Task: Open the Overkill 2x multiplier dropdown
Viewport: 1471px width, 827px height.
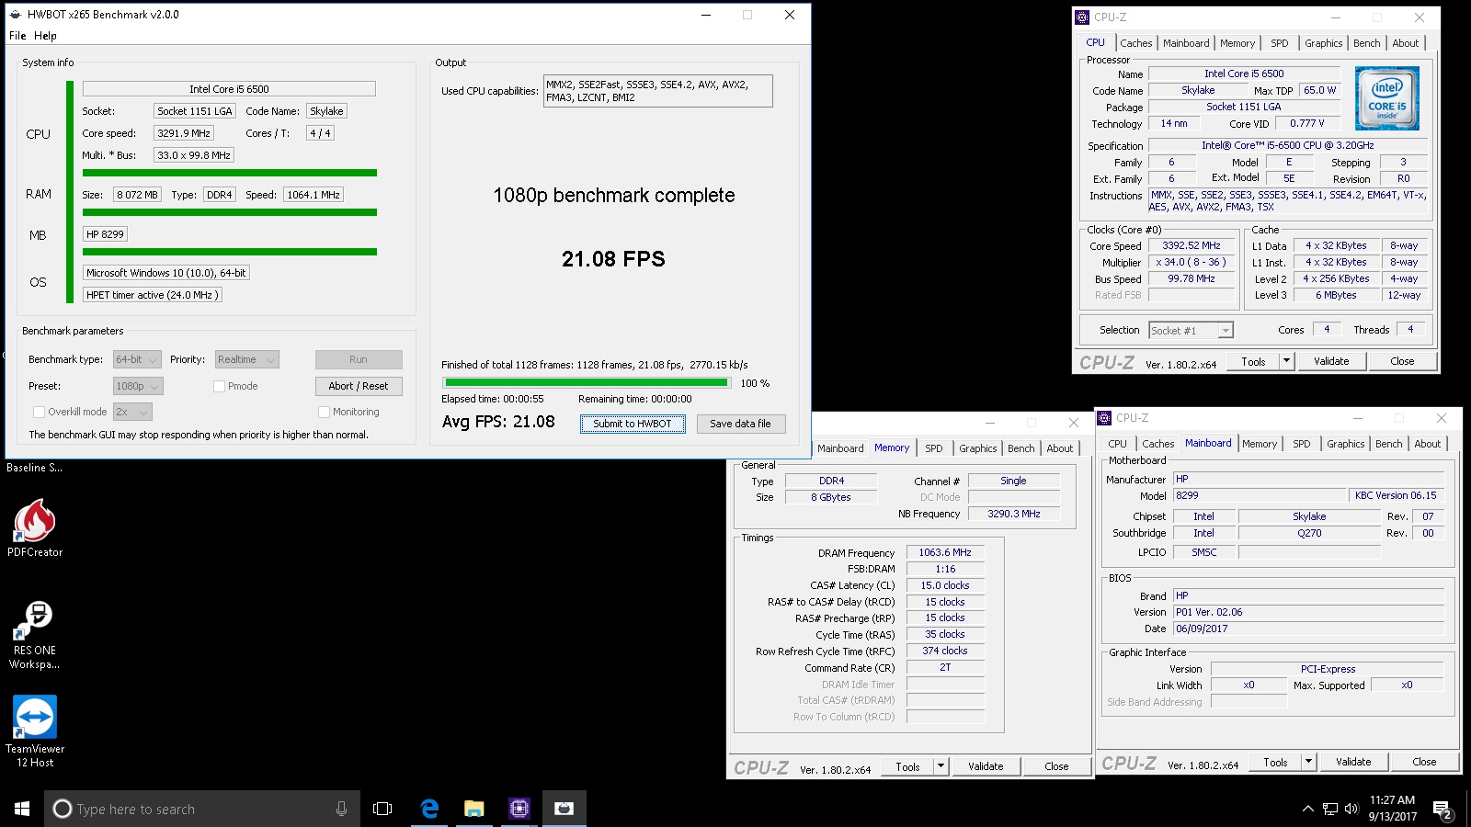Action: click(132, 412)
